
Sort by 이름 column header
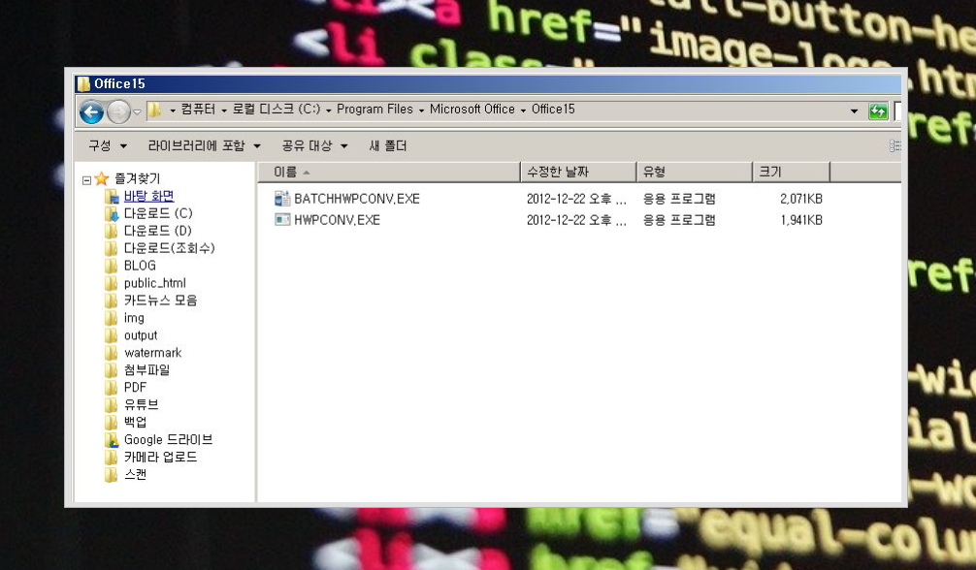[x=389, y=172]
